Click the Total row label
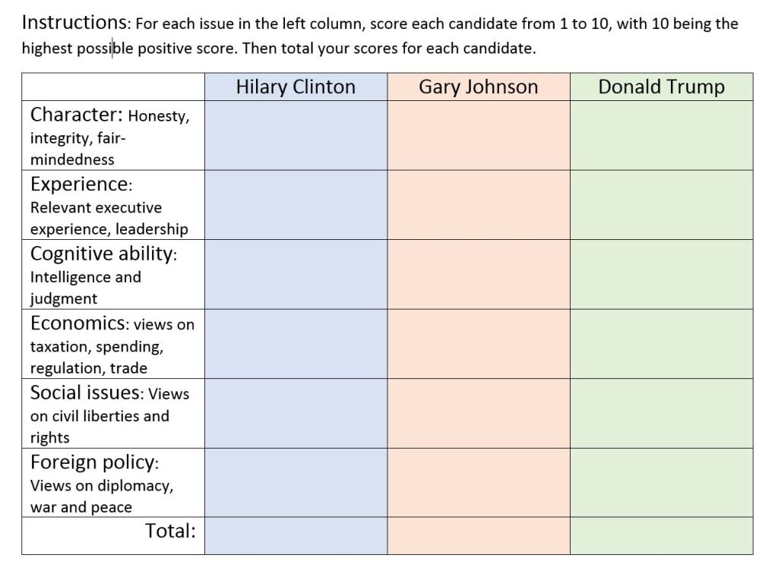The width and height of the screenshot is (778, 577). point(170,531)
